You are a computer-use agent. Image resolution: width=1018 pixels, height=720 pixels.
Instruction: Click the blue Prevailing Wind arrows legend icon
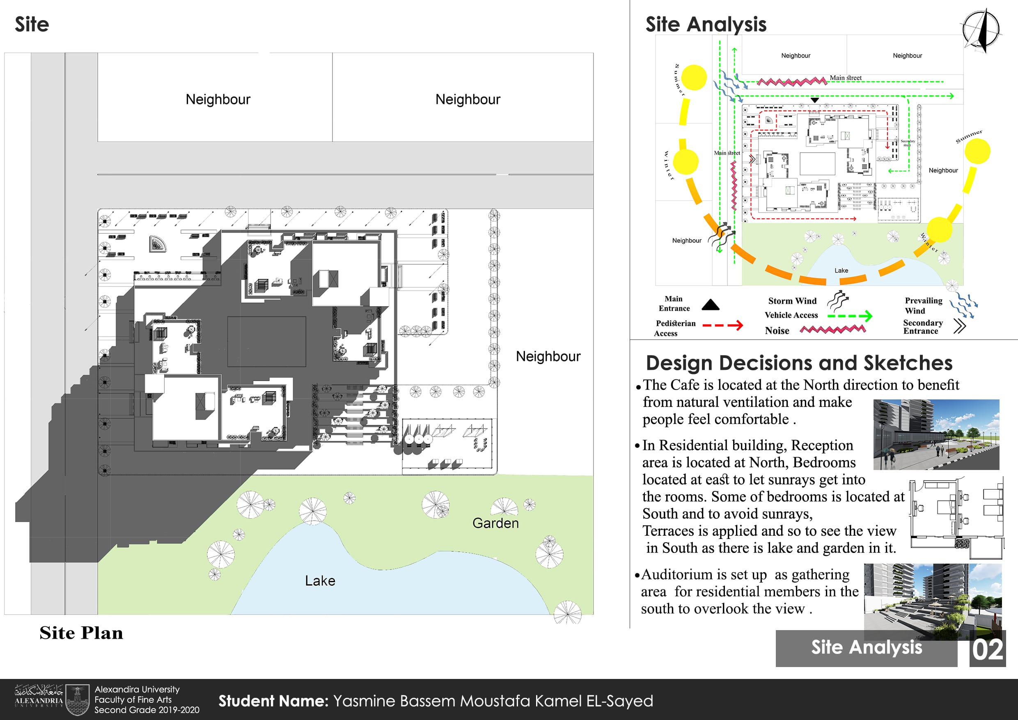[963, 305]
